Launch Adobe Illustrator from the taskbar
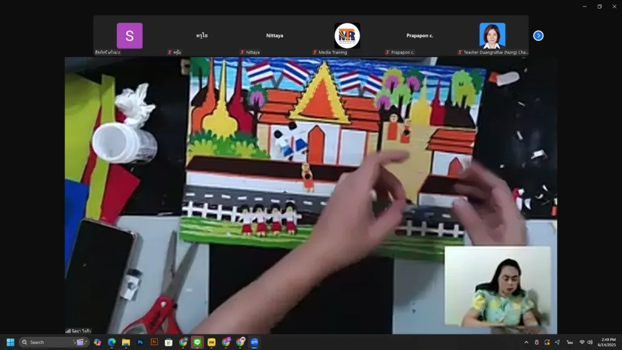This screenshot has width=622, height=350. [x=154, y=342]
